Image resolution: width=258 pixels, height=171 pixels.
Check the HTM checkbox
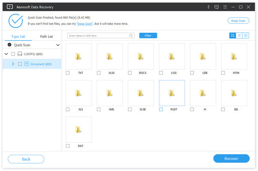click(223, 73)
